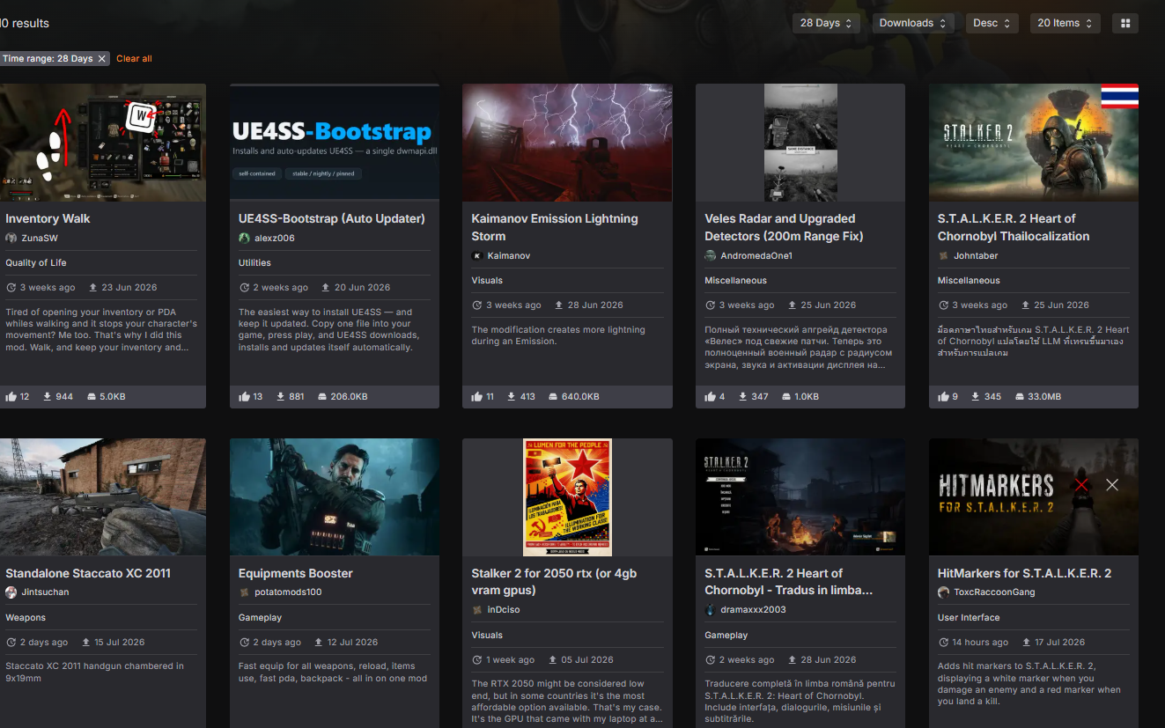
Task: Click the file size icon beside 33.0MB
Action: pyautogui.click(x=1021, y=397)
